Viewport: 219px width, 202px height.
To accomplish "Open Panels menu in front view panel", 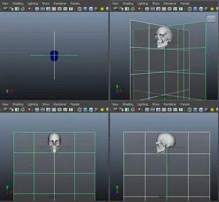I will click(x=75, y=104).
